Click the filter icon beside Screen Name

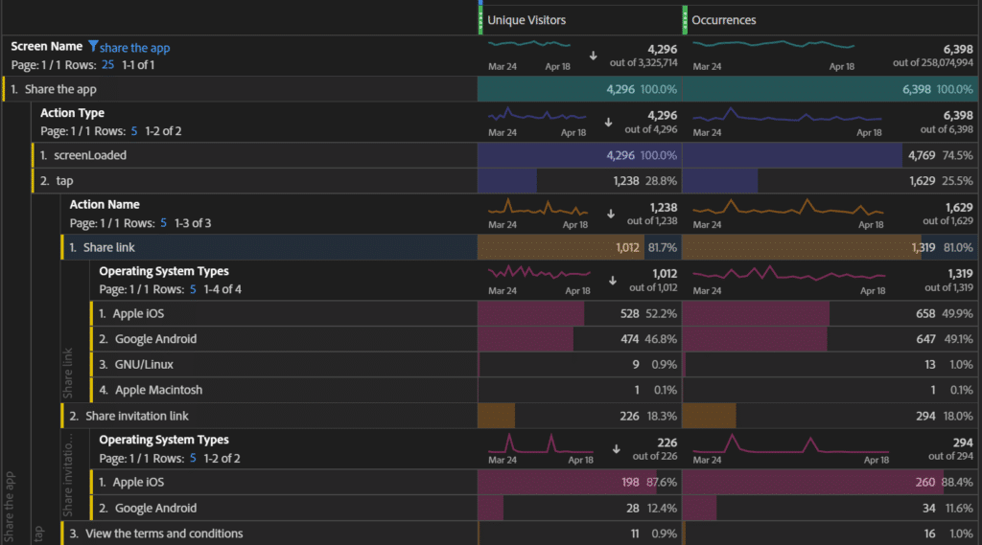(x=93, y=46)
